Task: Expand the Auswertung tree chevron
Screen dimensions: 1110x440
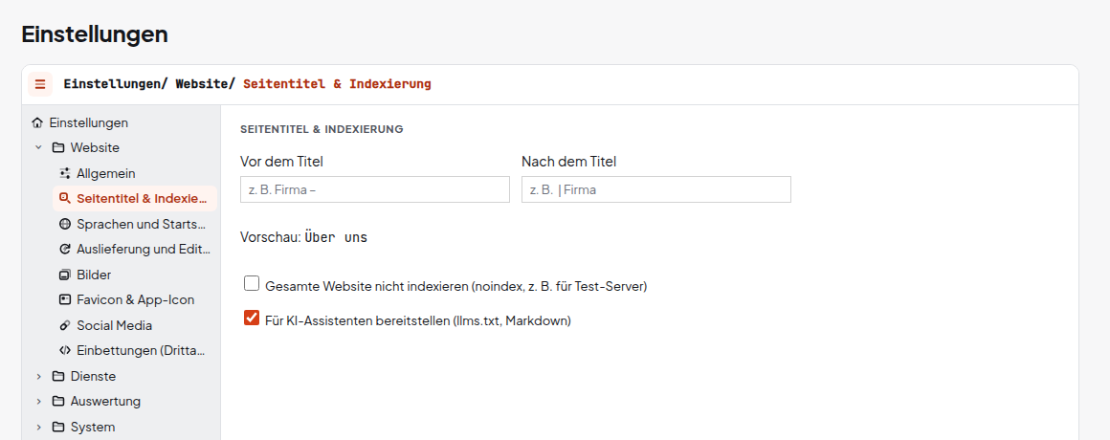Action: (x=39, y=401)
